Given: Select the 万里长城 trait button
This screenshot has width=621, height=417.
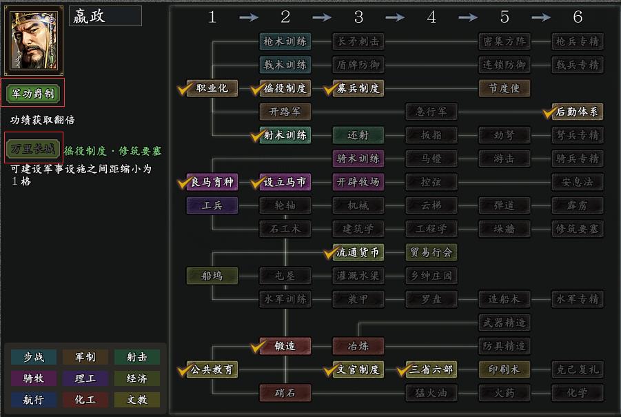Looking at the screenshot, I should point(34,148).
